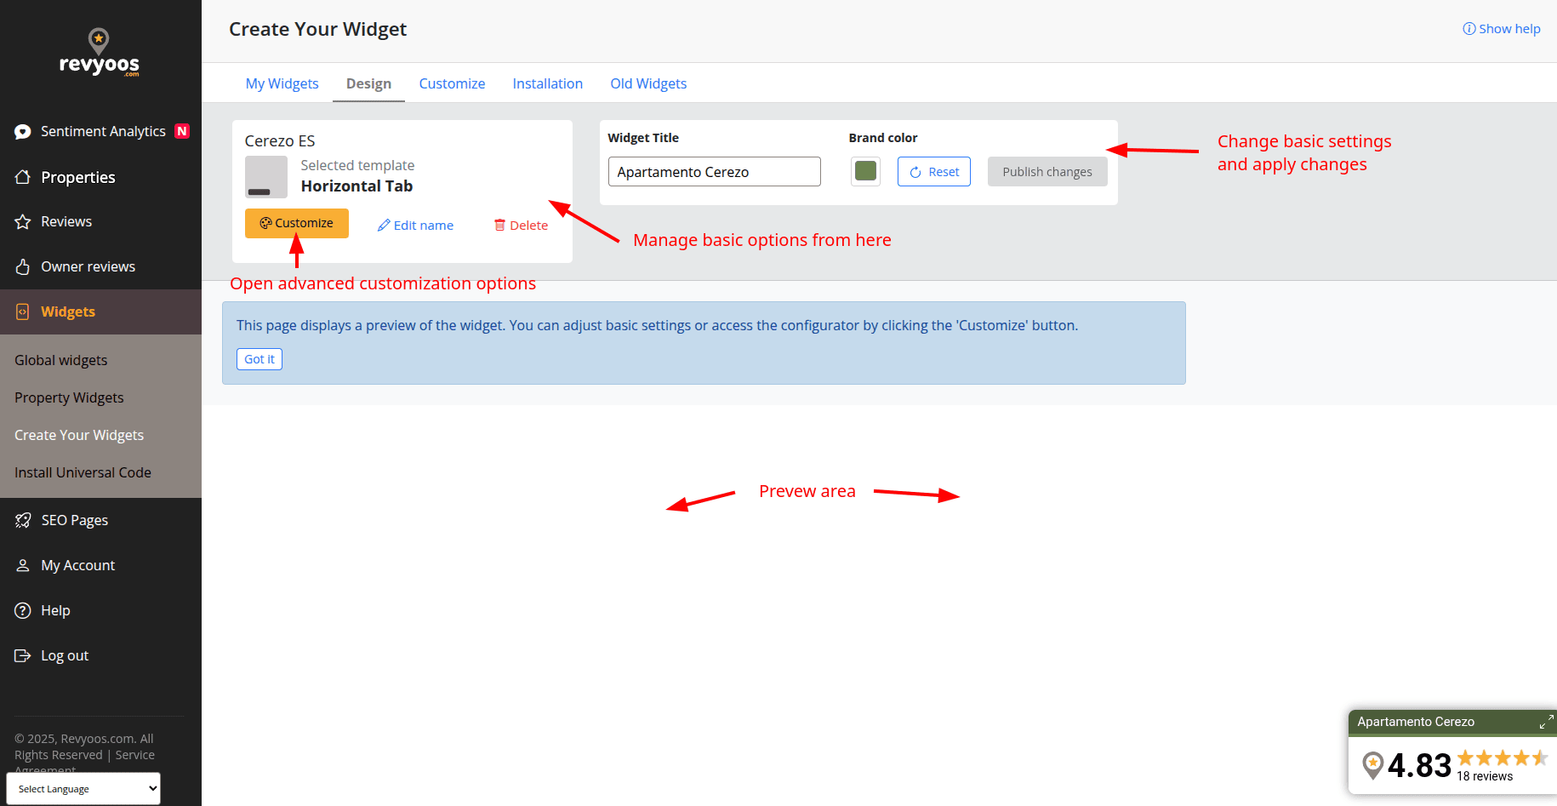Image resolution: width=1557 pixels, height=806 pixels.
Task: Click the Show help info icon
Action: coord(1469,29)
